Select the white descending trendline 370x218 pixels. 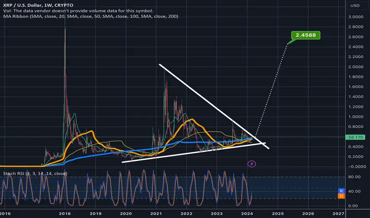pyautogui.click(x=214, y=106)
